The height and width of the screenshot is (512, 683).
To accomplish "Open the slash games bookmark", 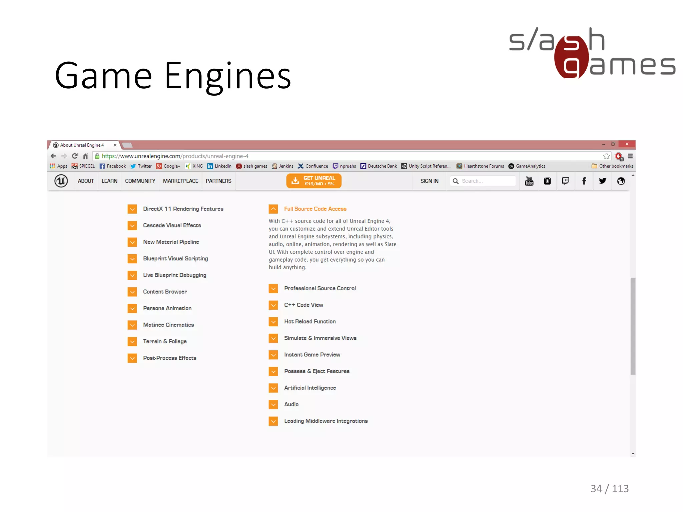I will [251, 166].
